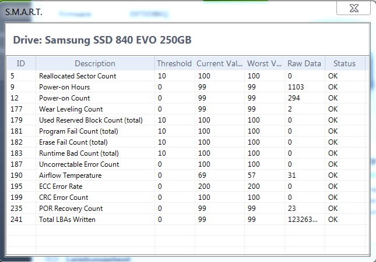The height and width of the screenshot is (262, 376).
Task: Click OK status for Reallocated Sector Count
Action: click(x=333, y=76)
